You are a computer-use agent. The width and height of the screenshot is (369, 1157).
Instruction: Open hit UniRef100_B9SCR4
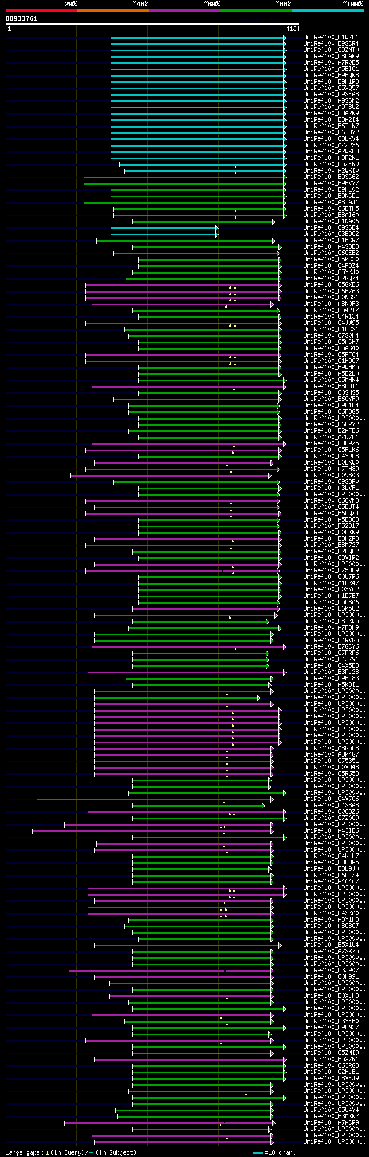click(331, 43)
